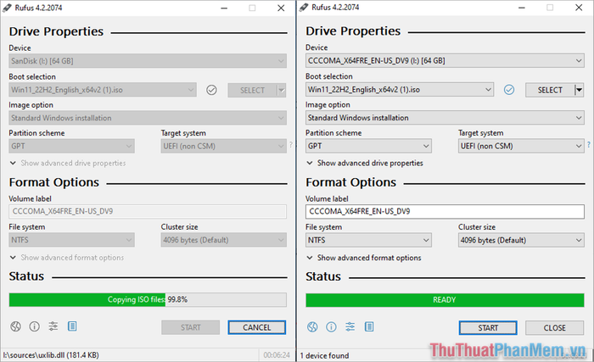Open settings sliders icon in right Rufus window
This screenshot has height=362, width=594.
click(x=350, y=326)
